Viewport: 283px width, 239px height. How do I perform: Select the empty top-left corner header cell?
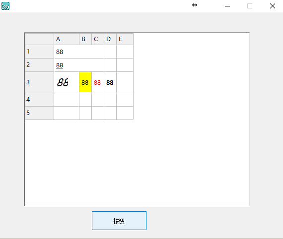coord(39,39)
